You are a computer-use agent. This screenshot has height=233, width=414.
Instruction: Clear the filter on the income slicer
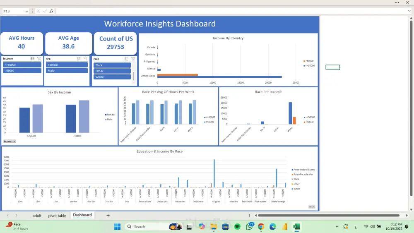click(x=39, y=59)
